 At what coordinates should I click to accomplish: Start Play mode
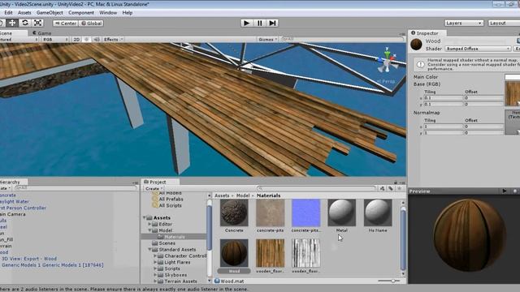pyautogui.click(x=247, y=23)
